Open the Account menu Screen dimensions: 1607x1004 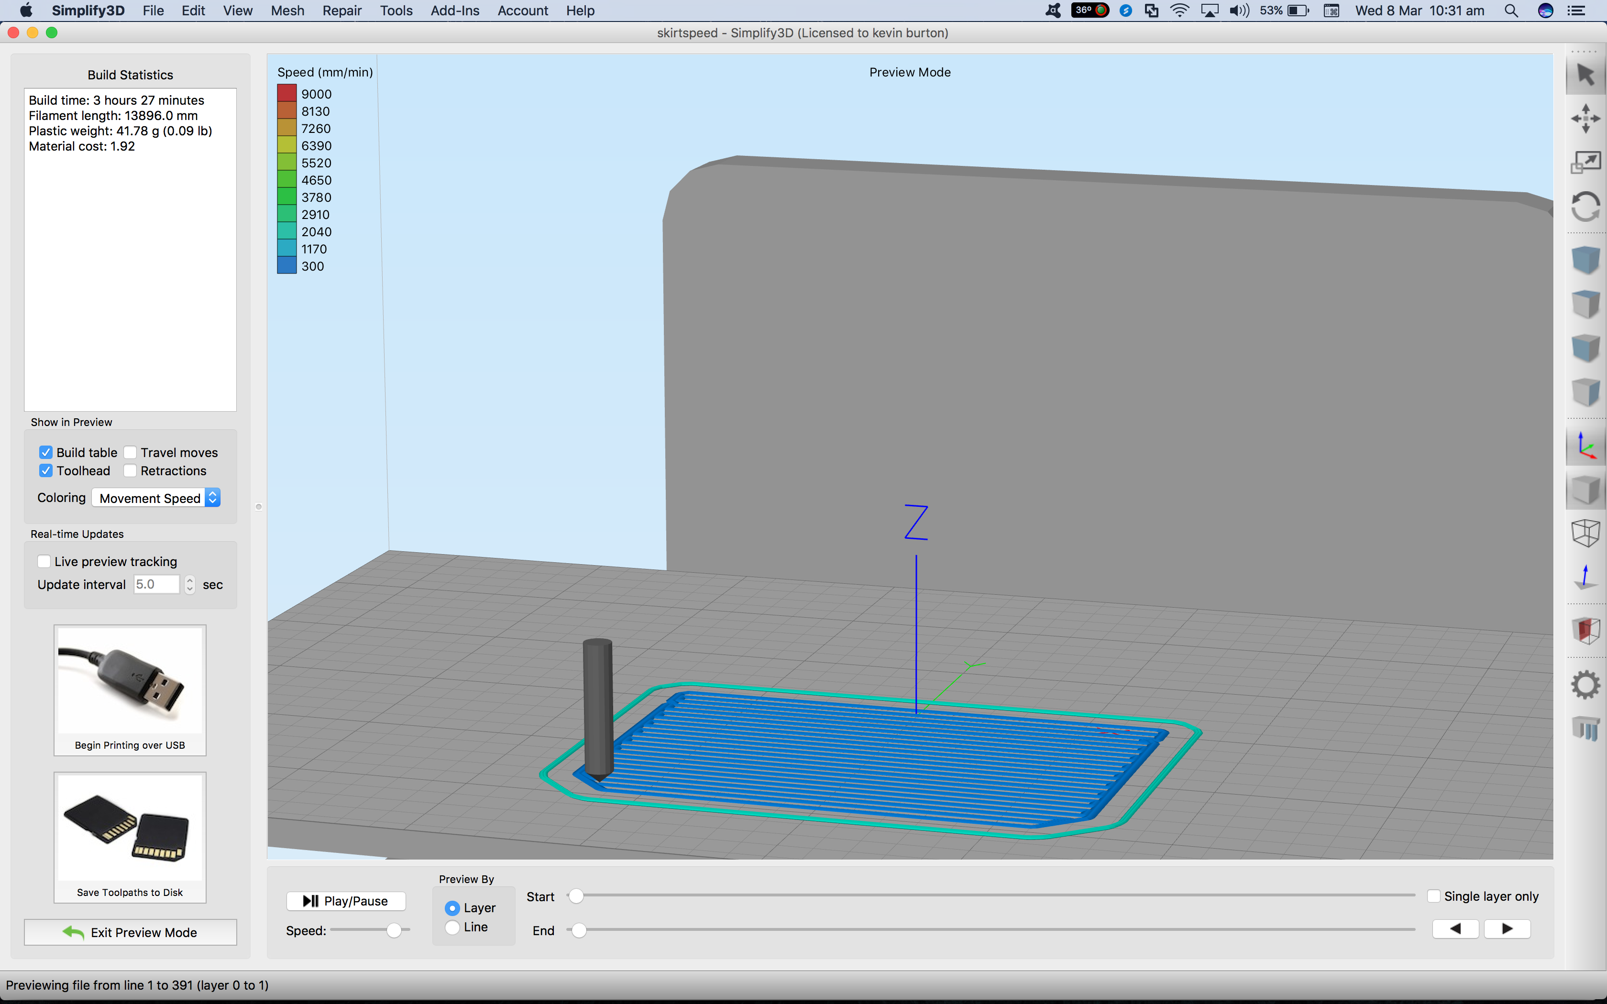[523, 11]
